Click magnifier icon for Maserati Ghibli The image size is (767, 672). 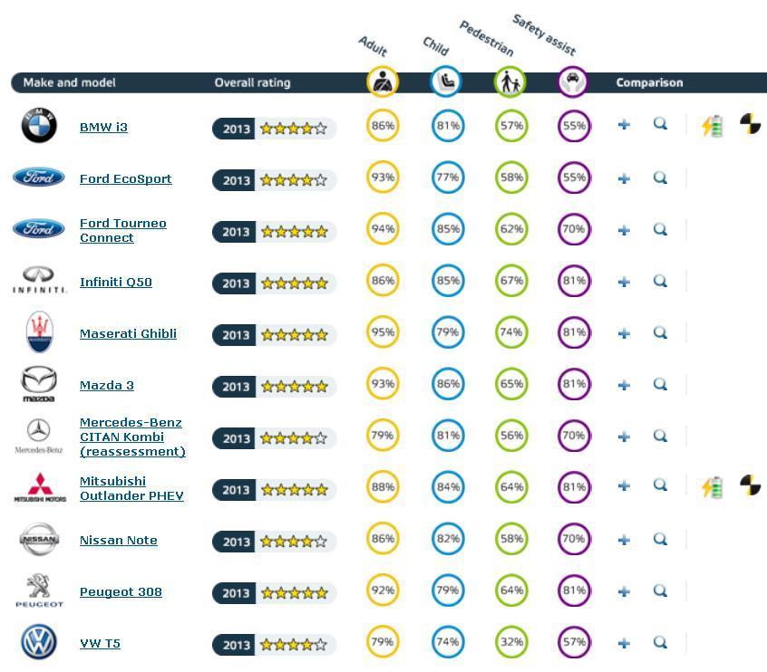(661, 332)
